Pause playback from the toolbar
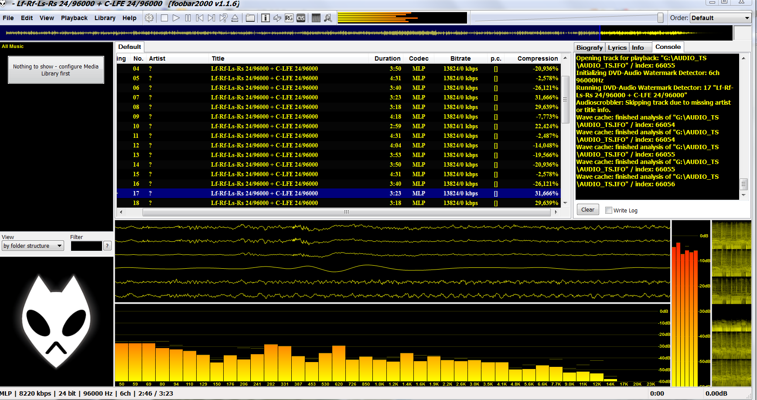Screen dimensions: 757x400 [188, 18]
